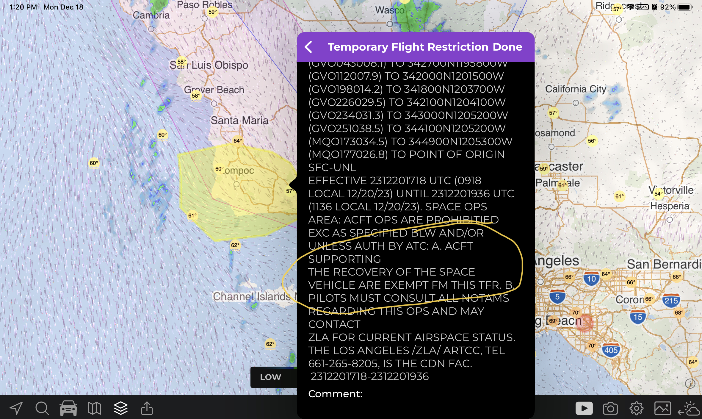Tap the SFC-UNL altitude line
Image resolution: width=702 pixels, height=419 pixels.
click(x=332, y=168)
